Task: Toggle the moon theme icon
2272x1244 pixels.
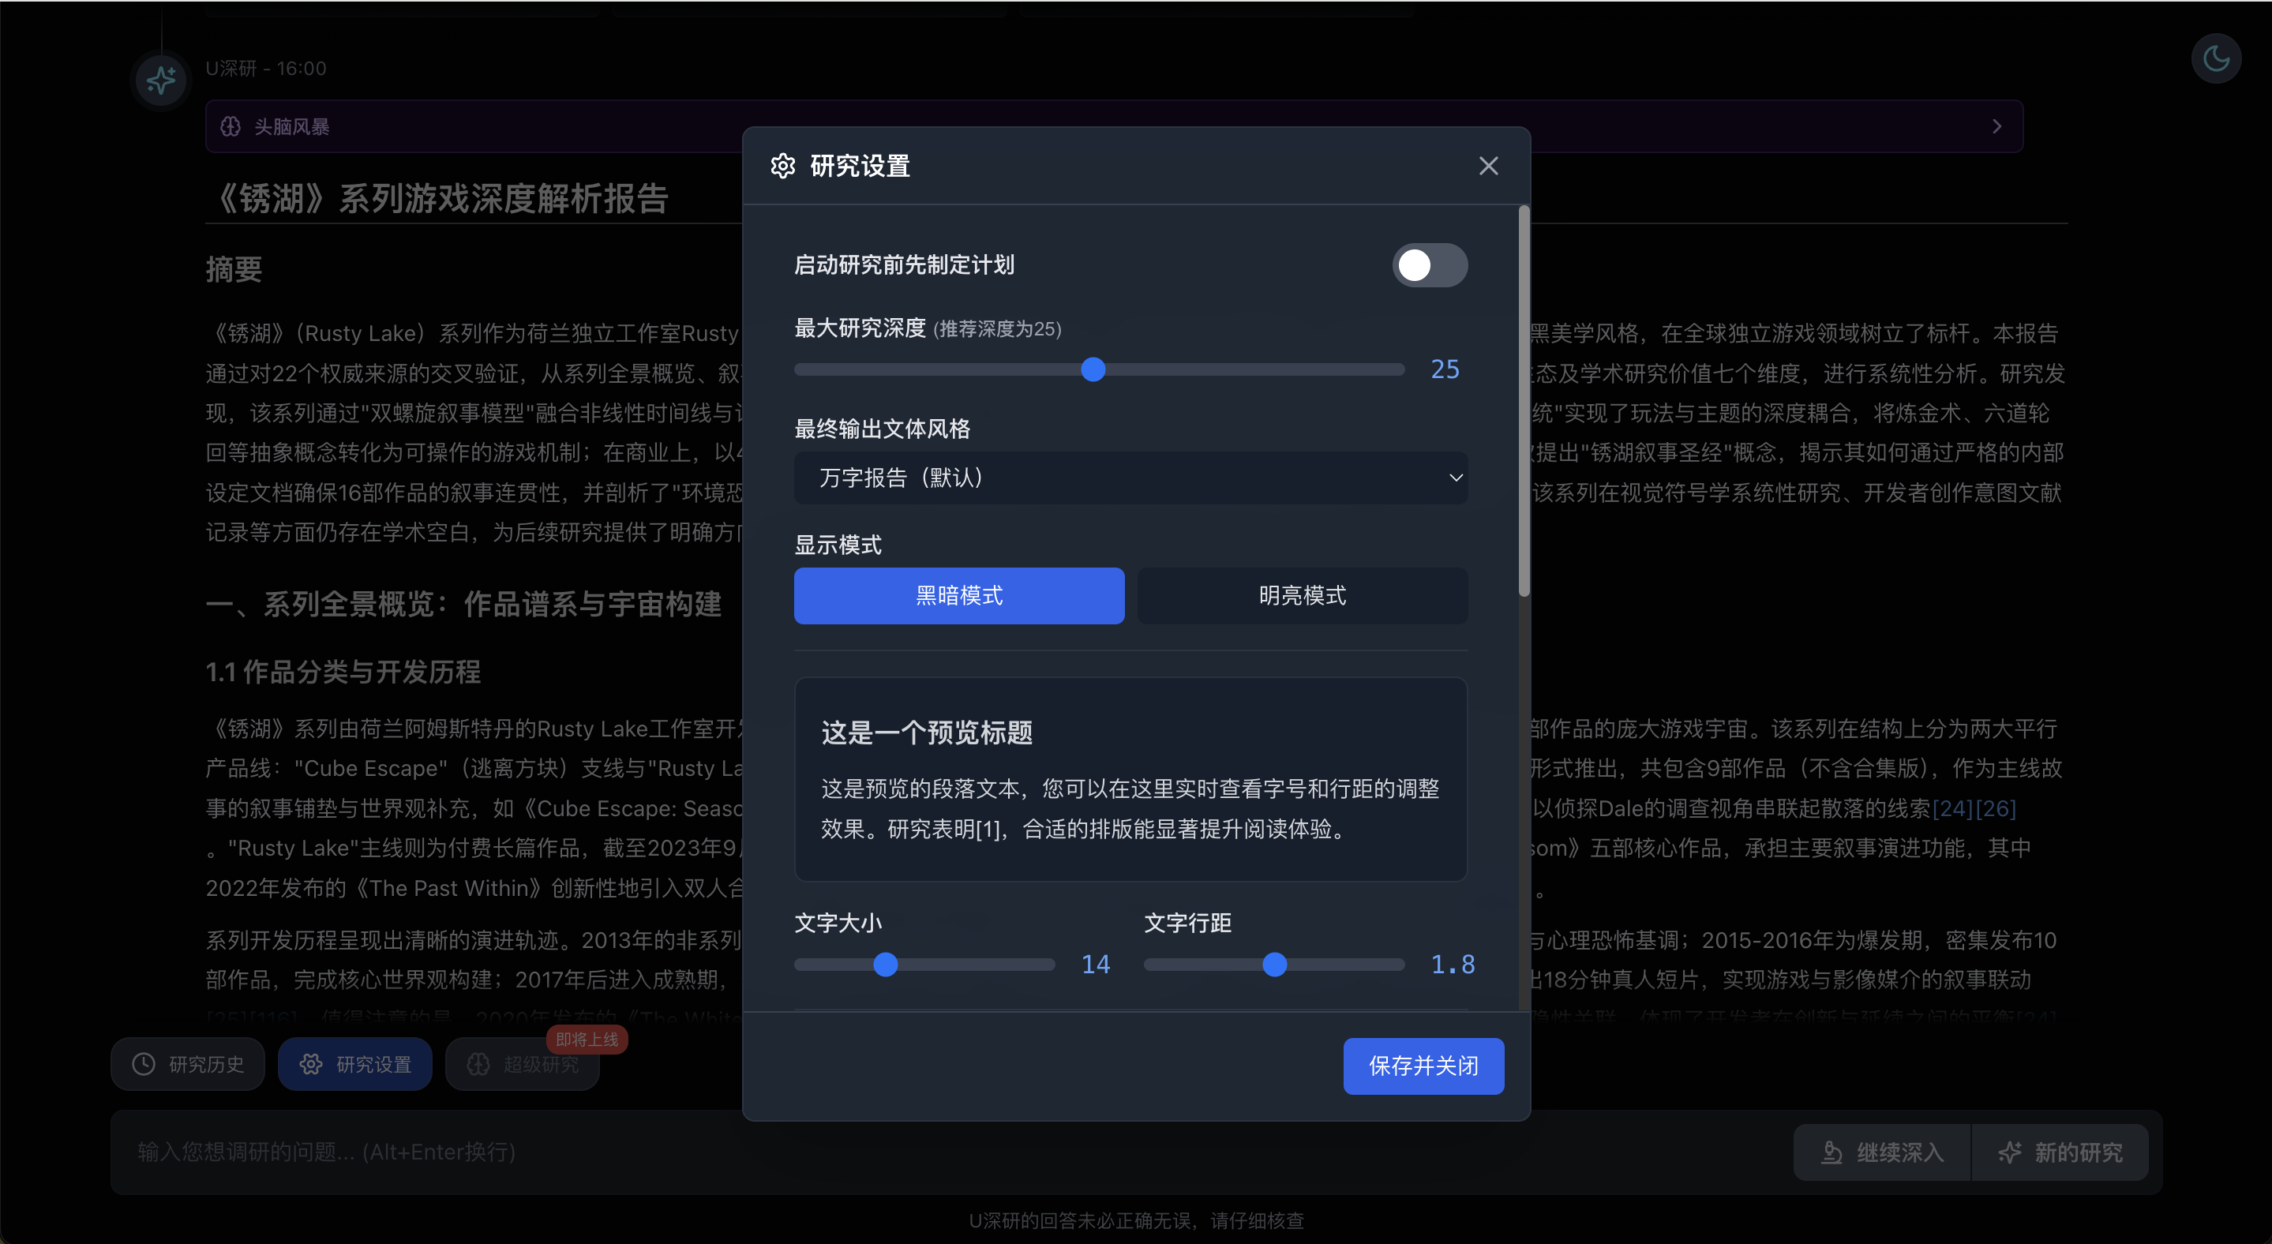Action: pos(2215,58)
